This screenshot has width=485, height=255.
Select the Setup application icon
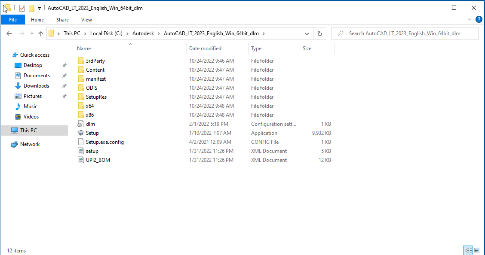[x=80, y=133]
